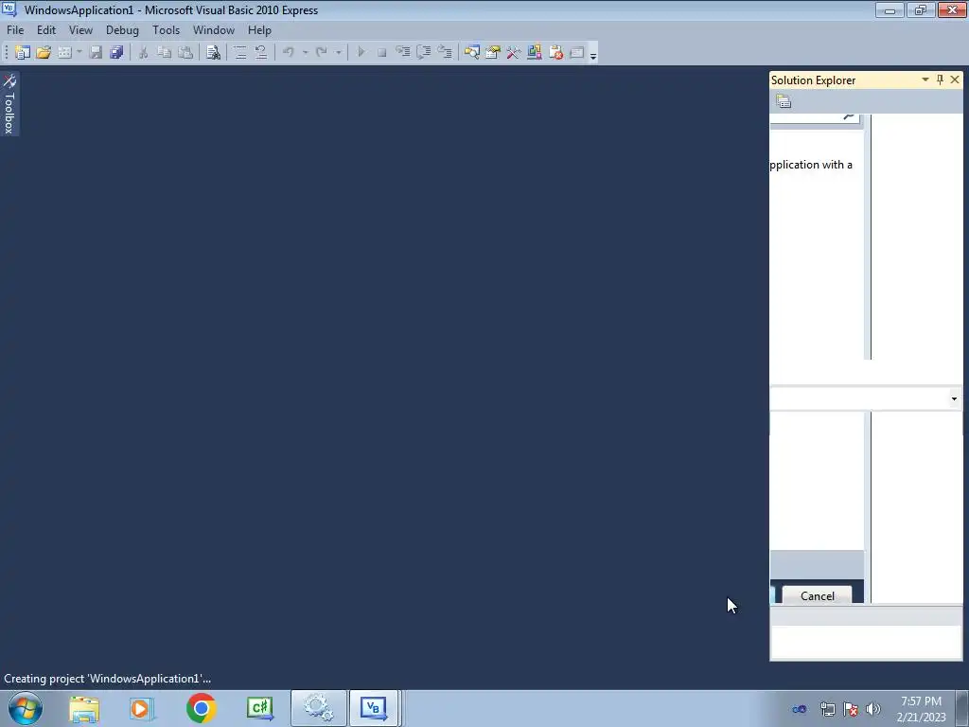969x727 pixels.
Task: Click the Show Desktop strip on the taskbar
Action: point(962,708)
